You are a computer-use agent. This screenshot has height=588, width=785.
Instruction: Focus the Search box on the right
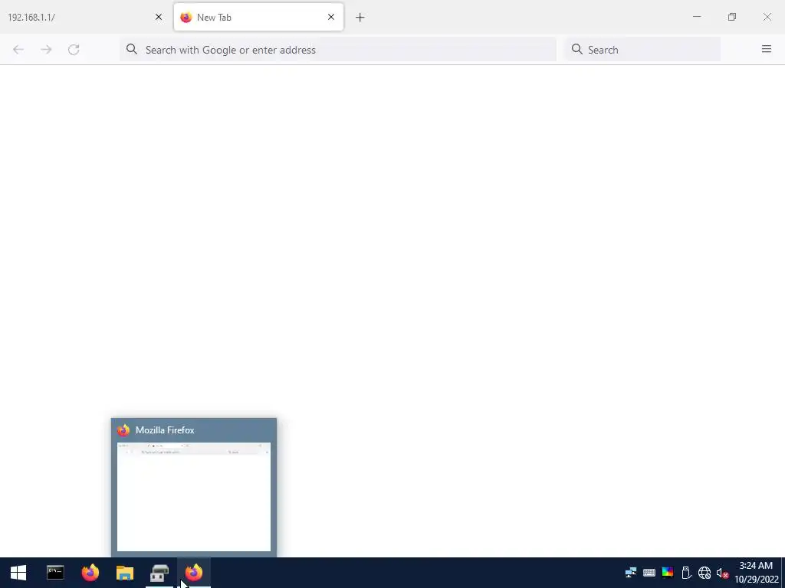pos(643,50)
